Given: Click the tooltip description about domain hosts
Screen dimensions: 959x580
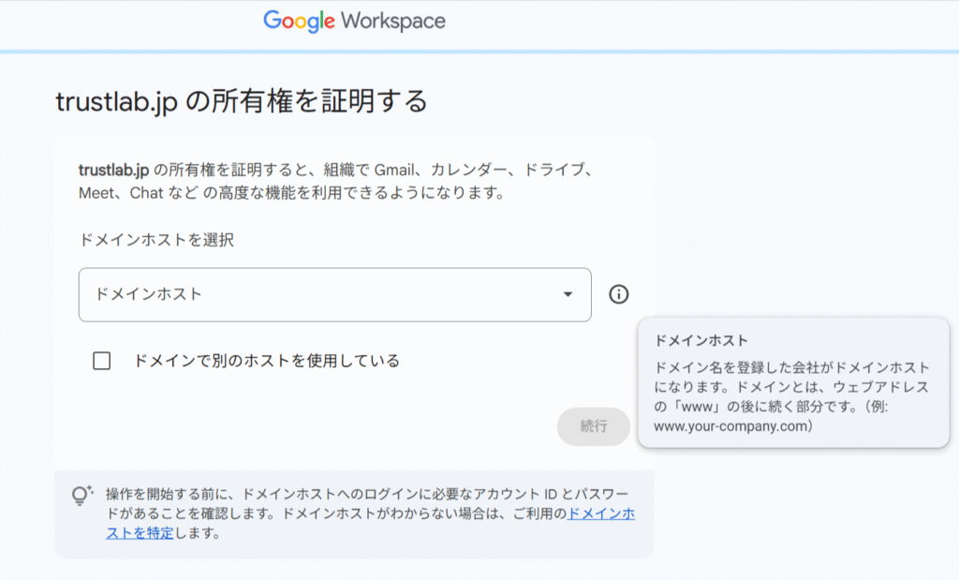Looking at the screenshot, I should [x=791, y=387].
